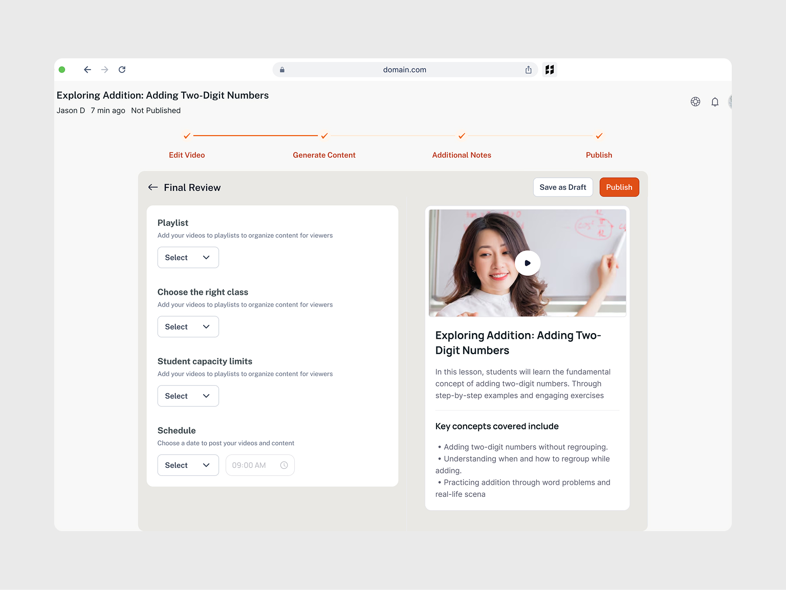Open notifications bell

(x=715, y=102)
